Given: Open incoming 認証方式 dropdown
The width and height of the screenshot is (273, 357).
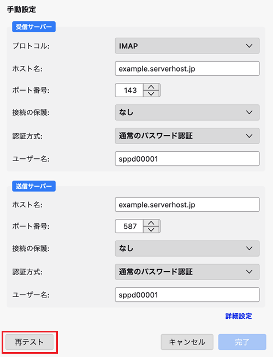Looking at the screenshot, I should [187, 136].
